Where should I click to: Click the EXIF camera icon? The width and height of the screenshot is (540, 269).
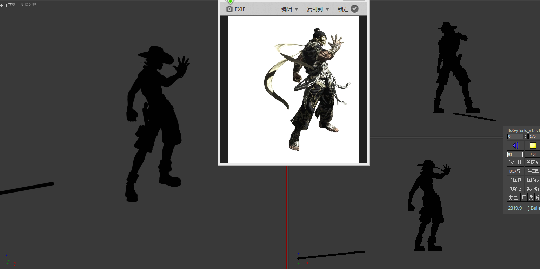(229, 9)
